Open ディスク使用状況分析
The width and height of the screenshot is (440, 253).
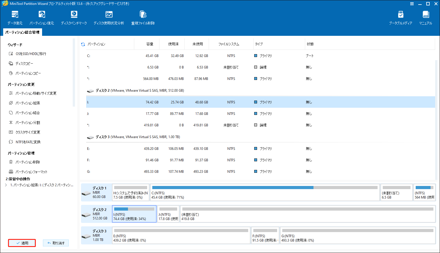[x=109, y=18]
